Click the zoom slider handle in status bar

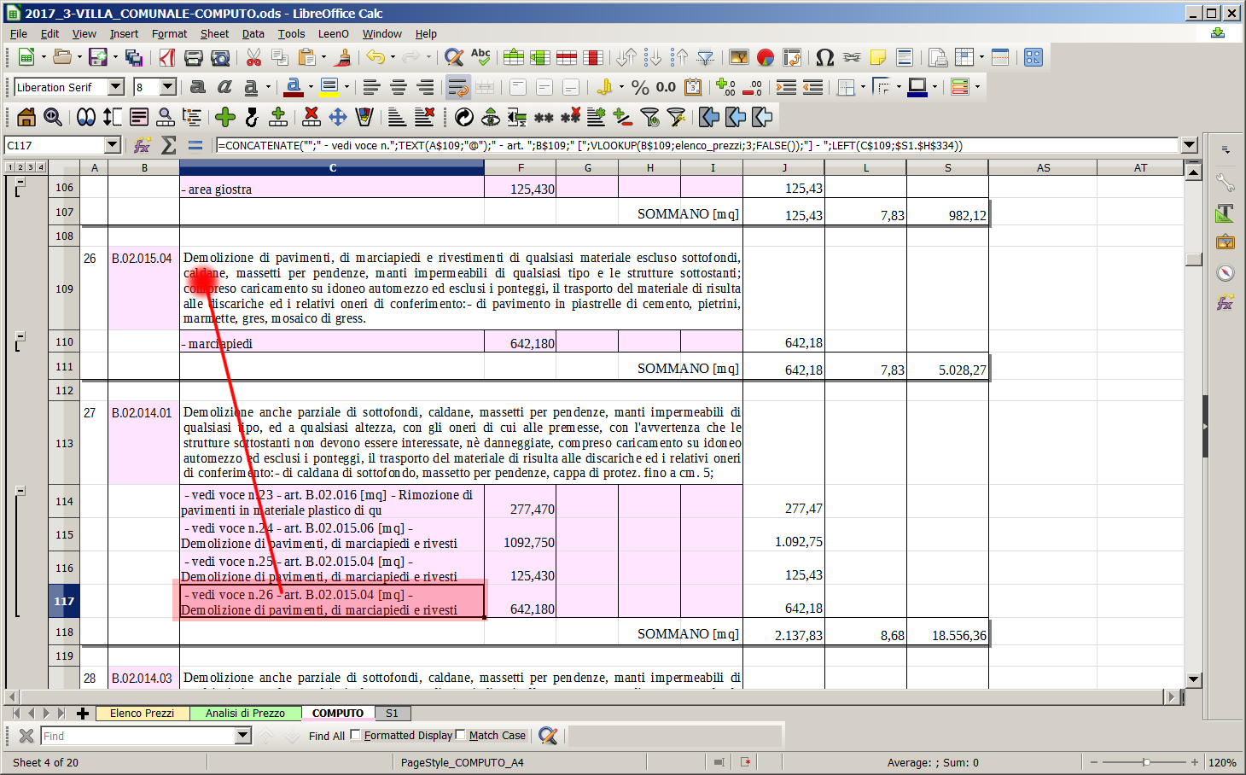pyautogui.click(x=1146, y=762)
